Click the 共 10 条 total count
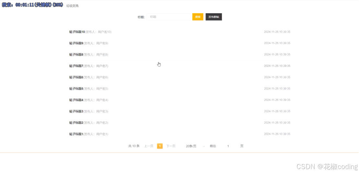 134,146
